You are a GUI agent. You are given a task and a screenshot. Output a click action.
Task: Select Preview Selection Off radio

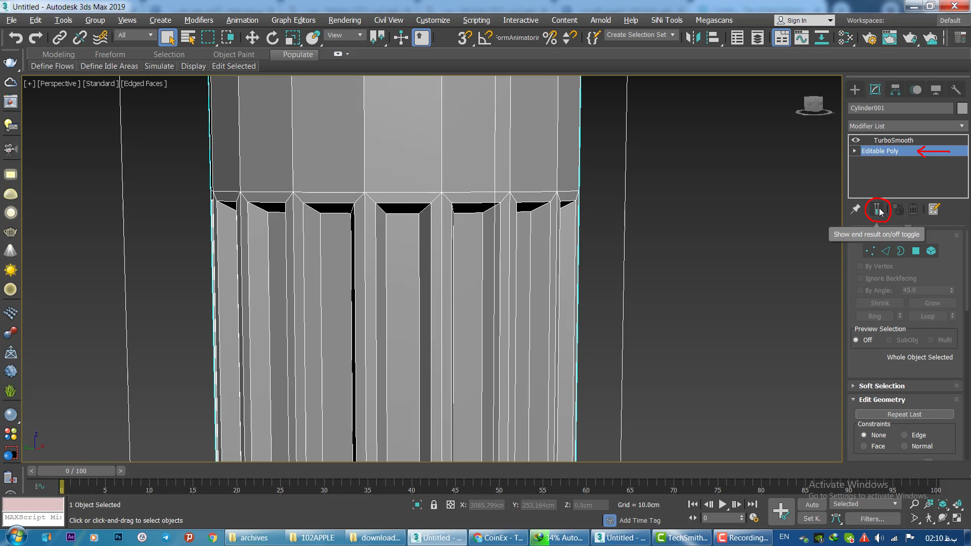click(x=856, y=340)
